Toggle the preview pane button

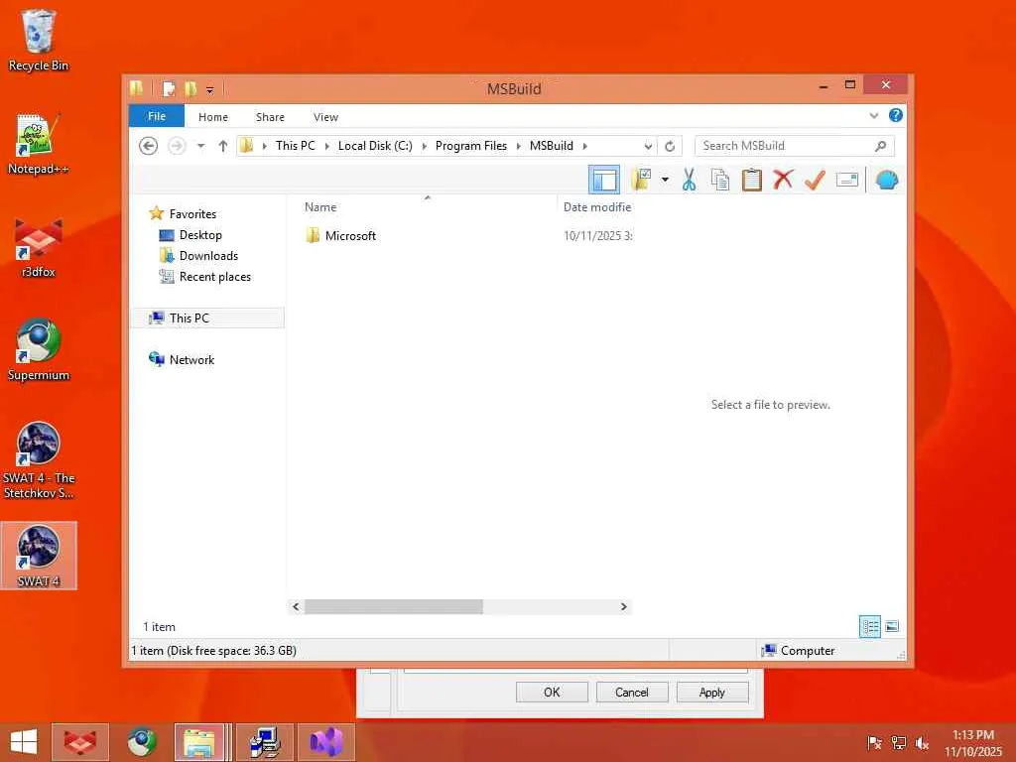coord(604,180)
